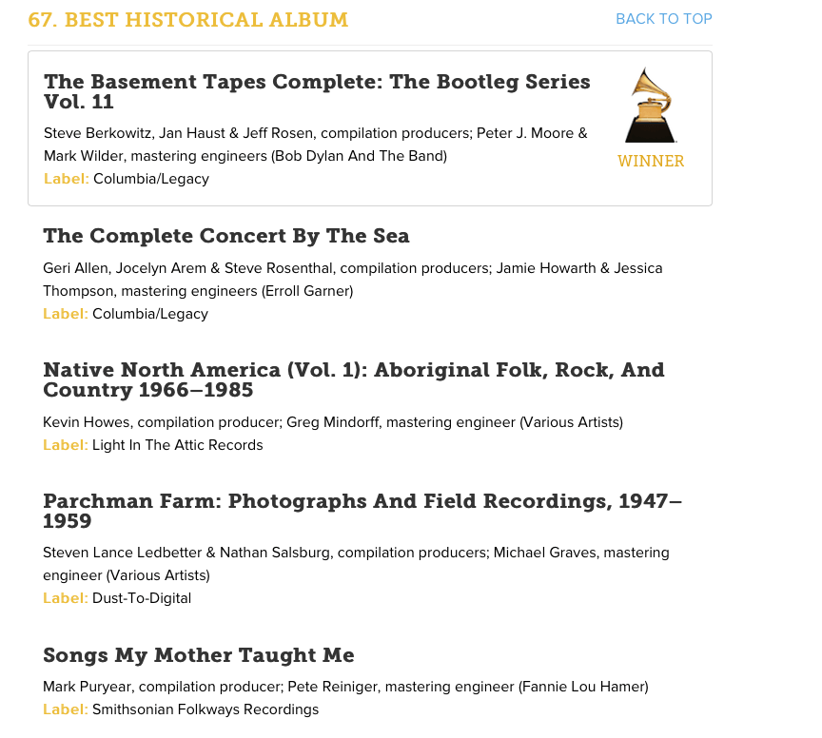Click Smithsonian Folkways Recordings label text
This screenshot has height=738, width=822.
[x=205, y=709]
